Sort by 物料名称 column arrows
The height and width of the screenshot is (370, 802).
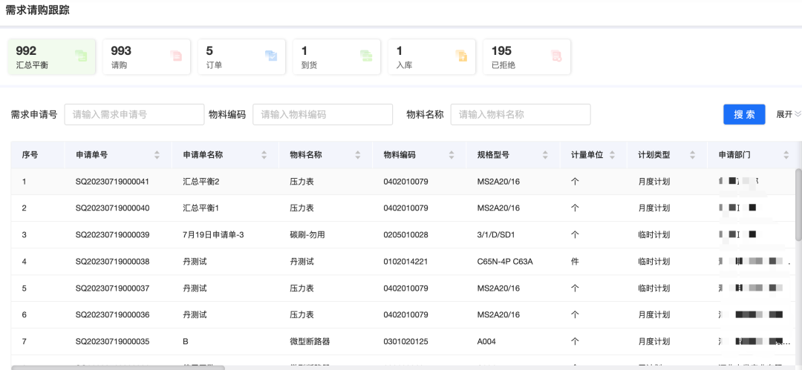[x=357, y=155]
